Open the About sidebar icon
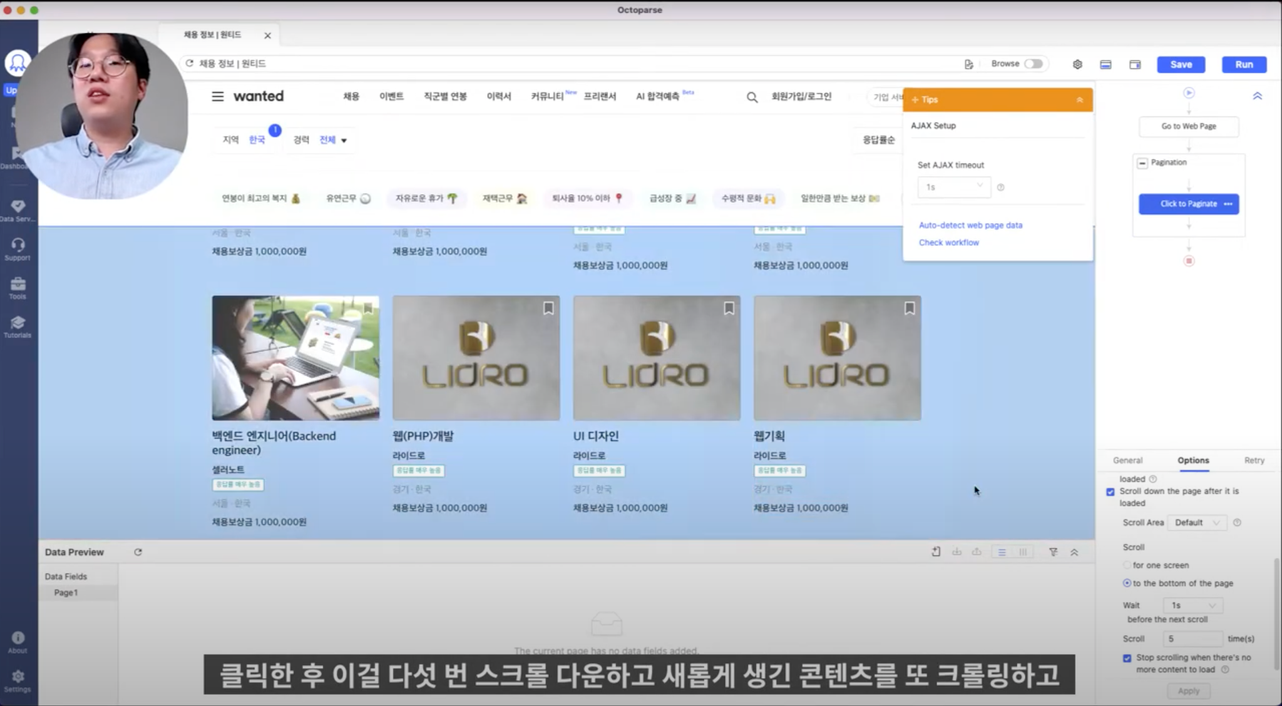Viewport: 1282px width, 706px height. [x=18, y=642]
